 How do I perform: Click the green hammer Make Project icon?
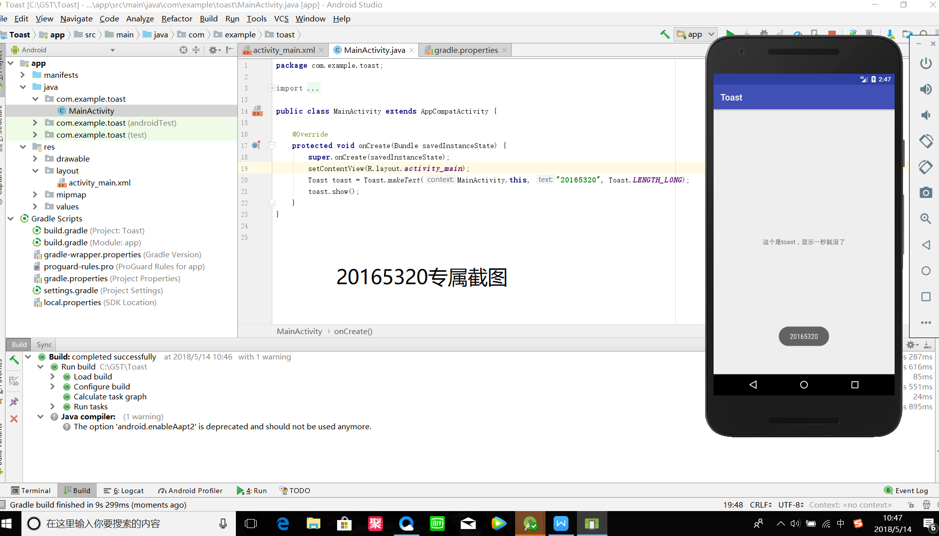pos(665,34)
